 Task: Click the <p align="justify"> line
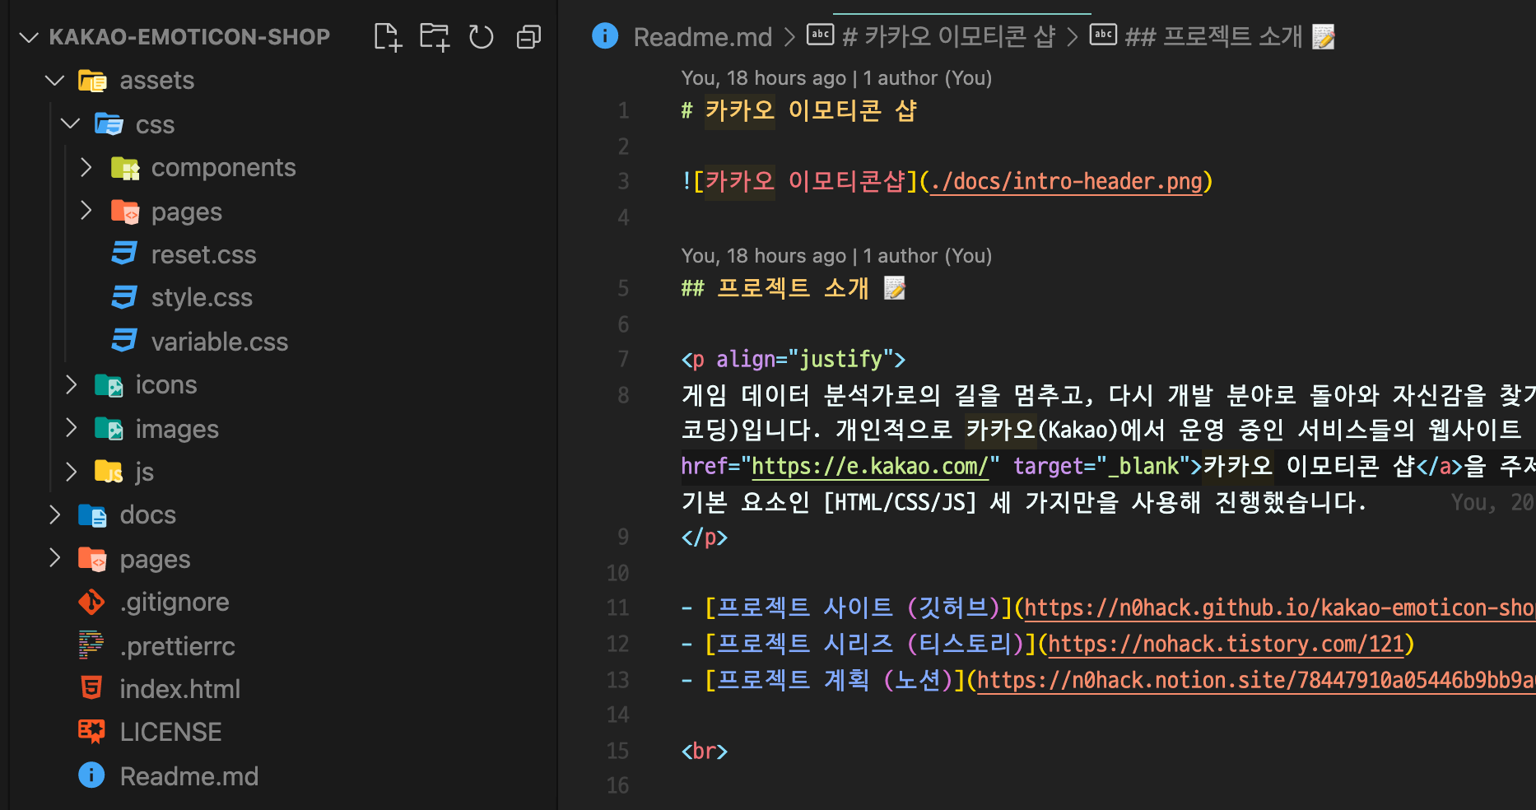click(x=793, y=359)
